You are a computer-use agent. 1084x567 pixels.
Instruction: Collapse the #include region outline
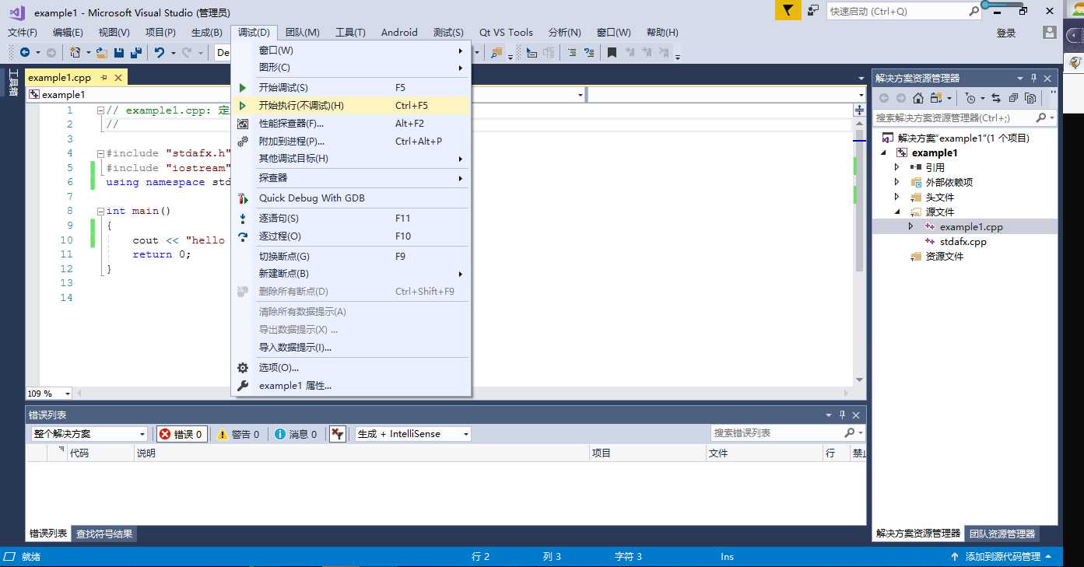pos(100,153)
